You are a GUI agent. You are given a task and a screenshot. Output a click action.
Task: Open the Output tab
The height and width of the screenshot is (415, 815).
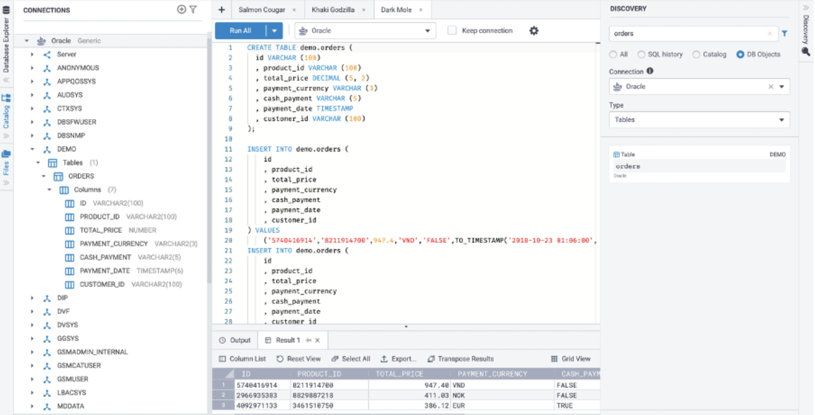235,340
